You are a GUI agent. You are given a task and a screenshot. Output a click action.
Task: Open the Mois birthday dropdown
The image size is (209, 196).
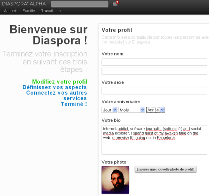131,110
